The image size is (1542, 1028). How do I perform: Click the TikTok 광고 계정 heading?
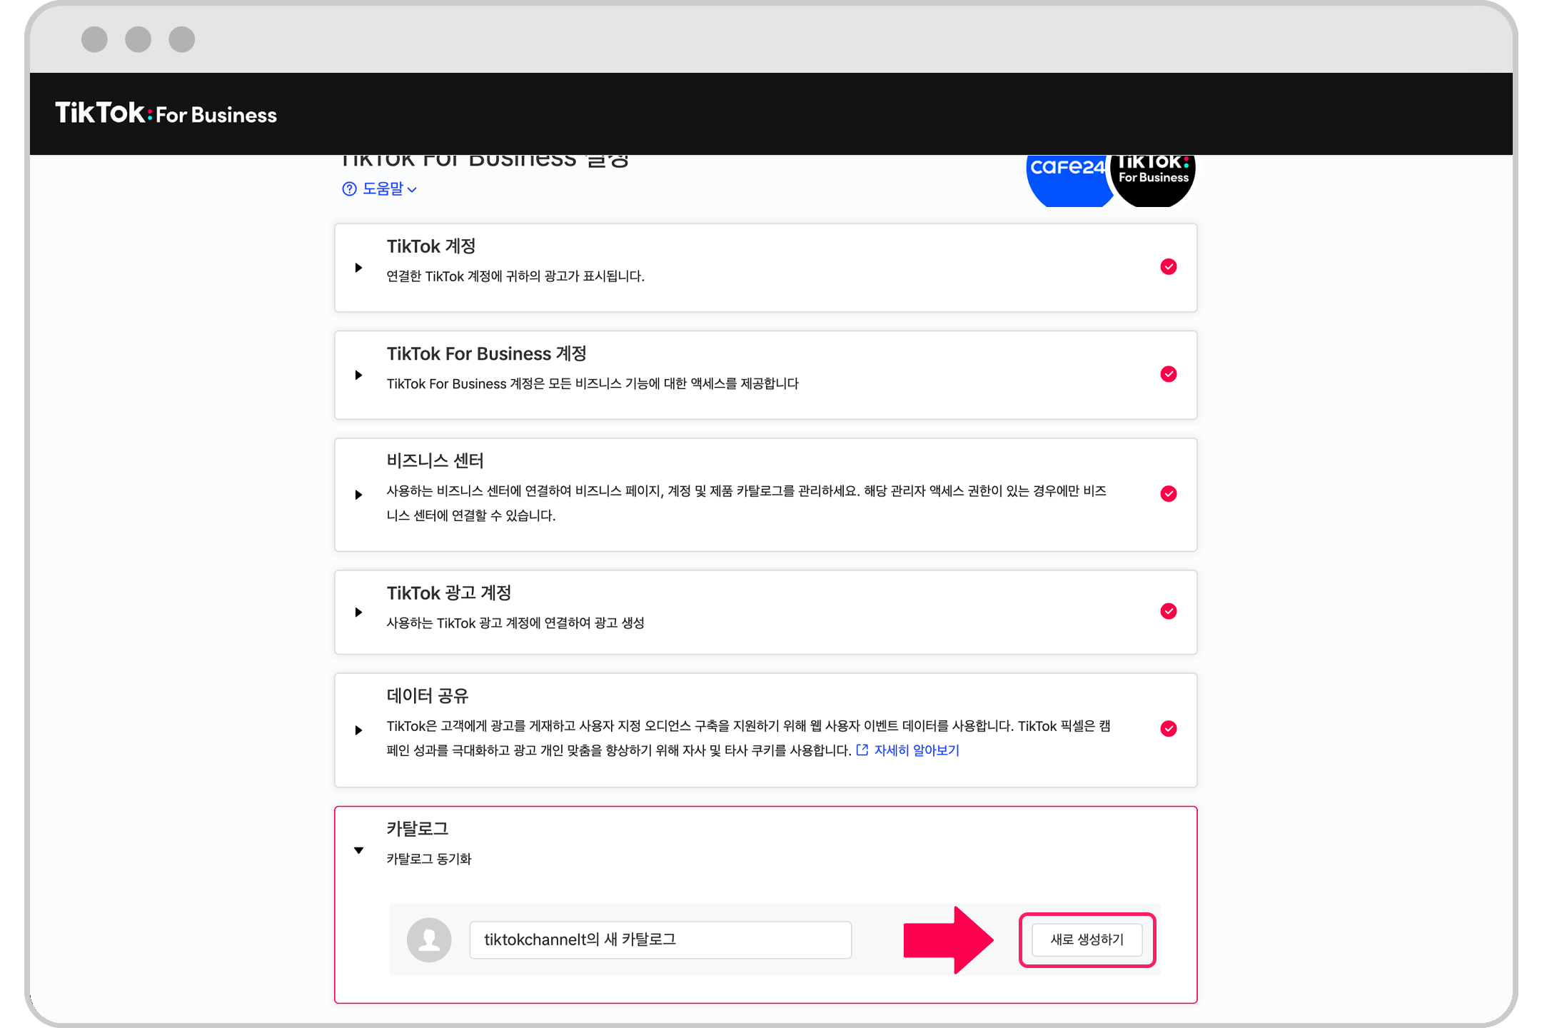tap(449, 593)
